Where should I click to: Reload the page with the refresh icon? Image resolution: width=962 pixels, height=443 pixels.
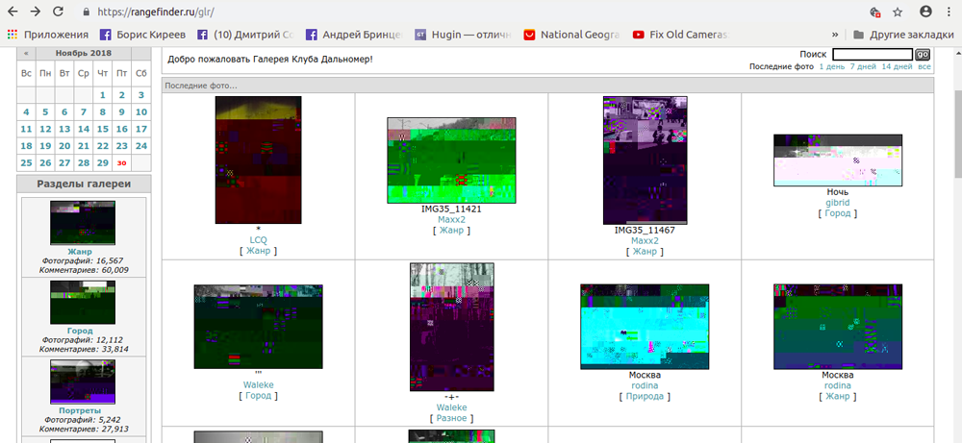(58, 12)
